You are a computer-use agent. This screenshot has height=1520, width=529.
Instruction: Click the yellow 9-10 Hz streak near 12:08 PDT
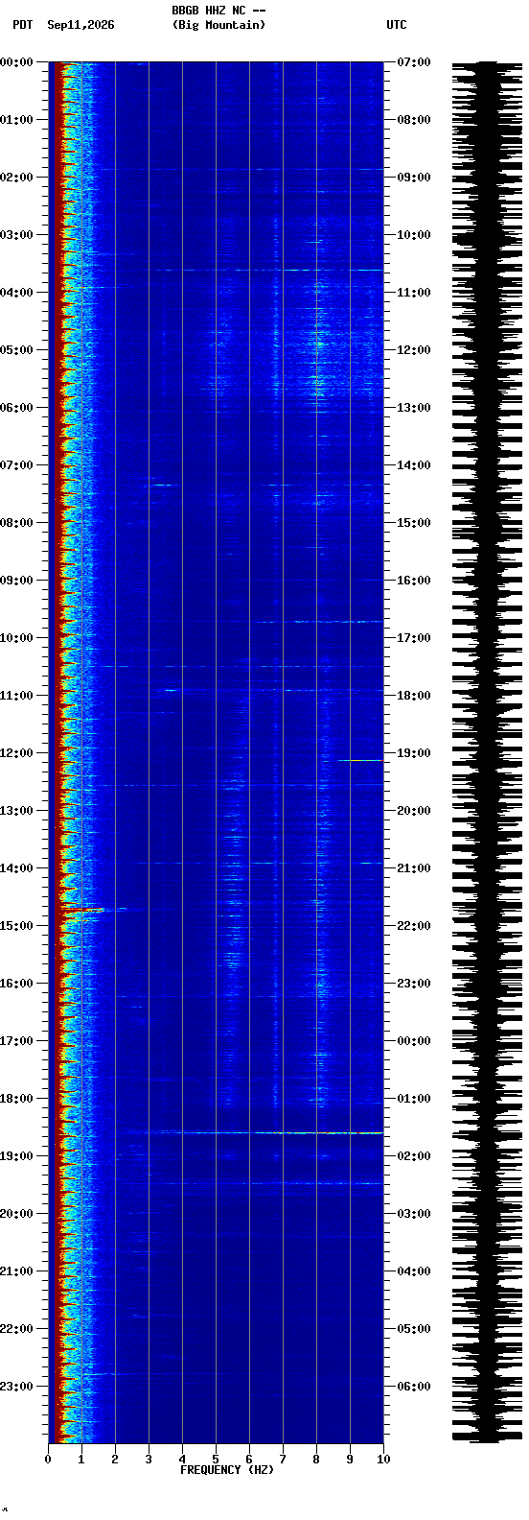(360, 760)
